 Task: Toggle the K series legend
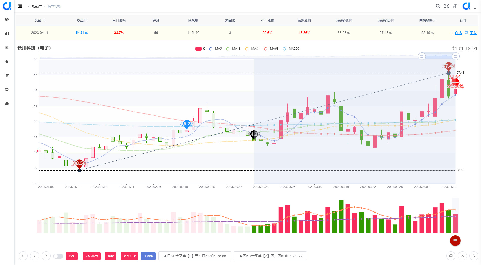tap(200, 49)
